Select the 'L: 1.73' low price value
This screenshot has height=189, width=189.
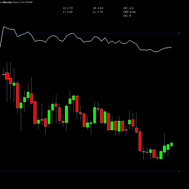tap(98, 12)
